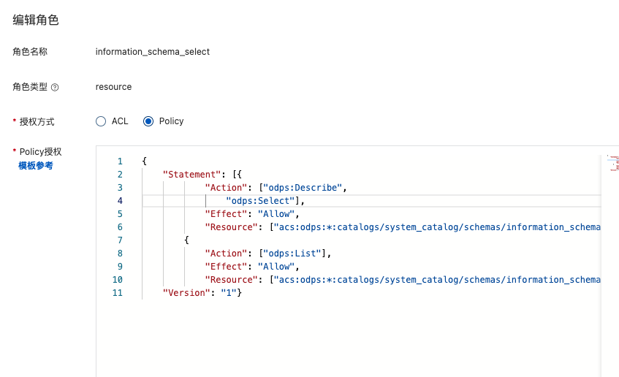Click the "odps:List" action string
Viewport: 619px width, 377px height.
tap(296, 254)
